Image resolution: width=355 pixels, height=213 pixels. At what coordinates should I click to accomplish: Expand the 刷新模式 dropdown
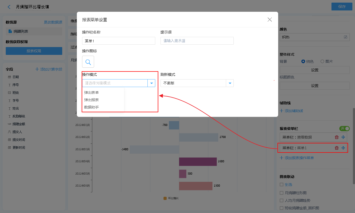pos(230,83)
